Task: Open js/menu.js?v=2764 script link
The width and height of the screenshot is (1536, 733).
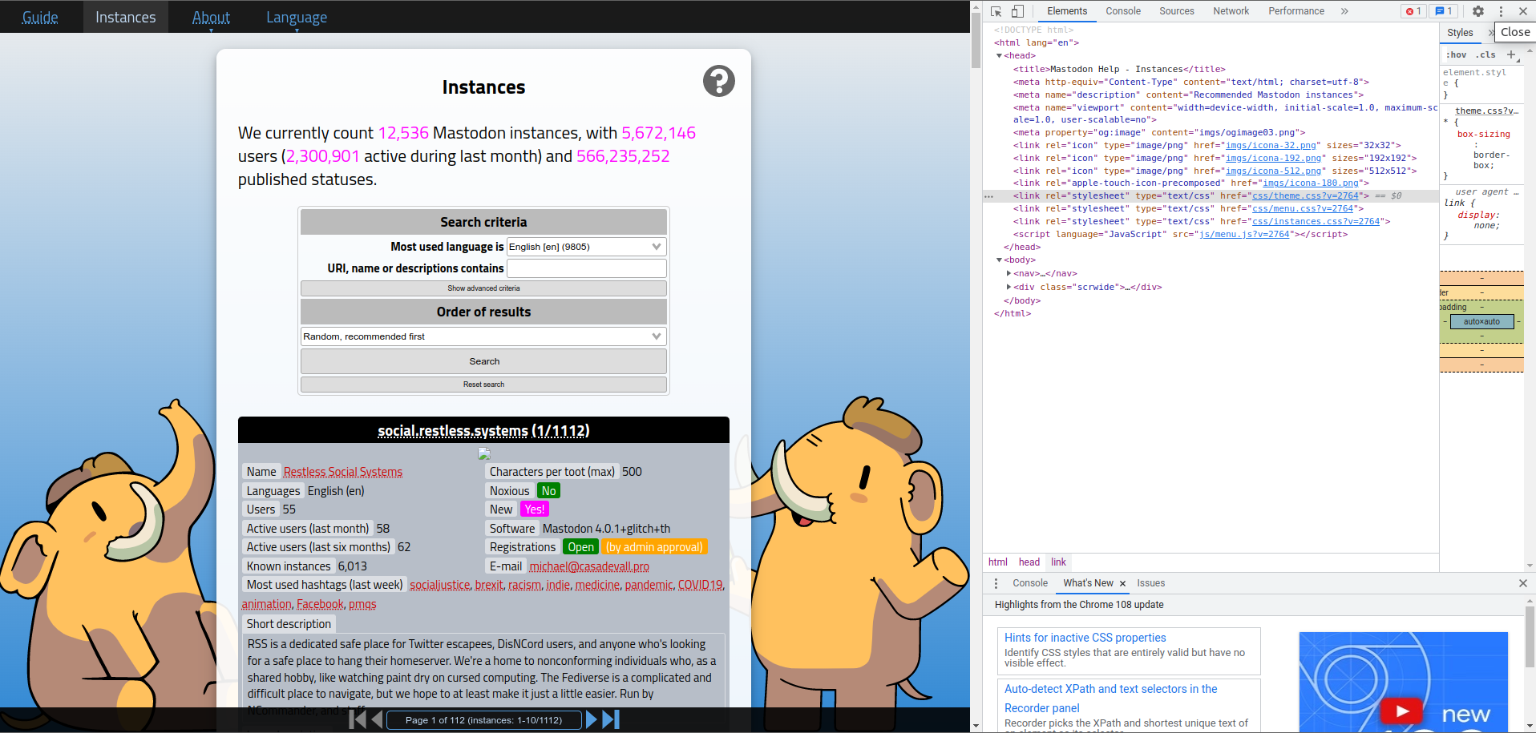Action: [x=1244, y=235]
